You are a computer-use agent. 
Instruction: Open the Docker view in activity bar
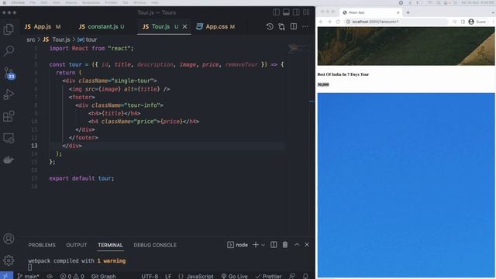click(x=9, y=160)
